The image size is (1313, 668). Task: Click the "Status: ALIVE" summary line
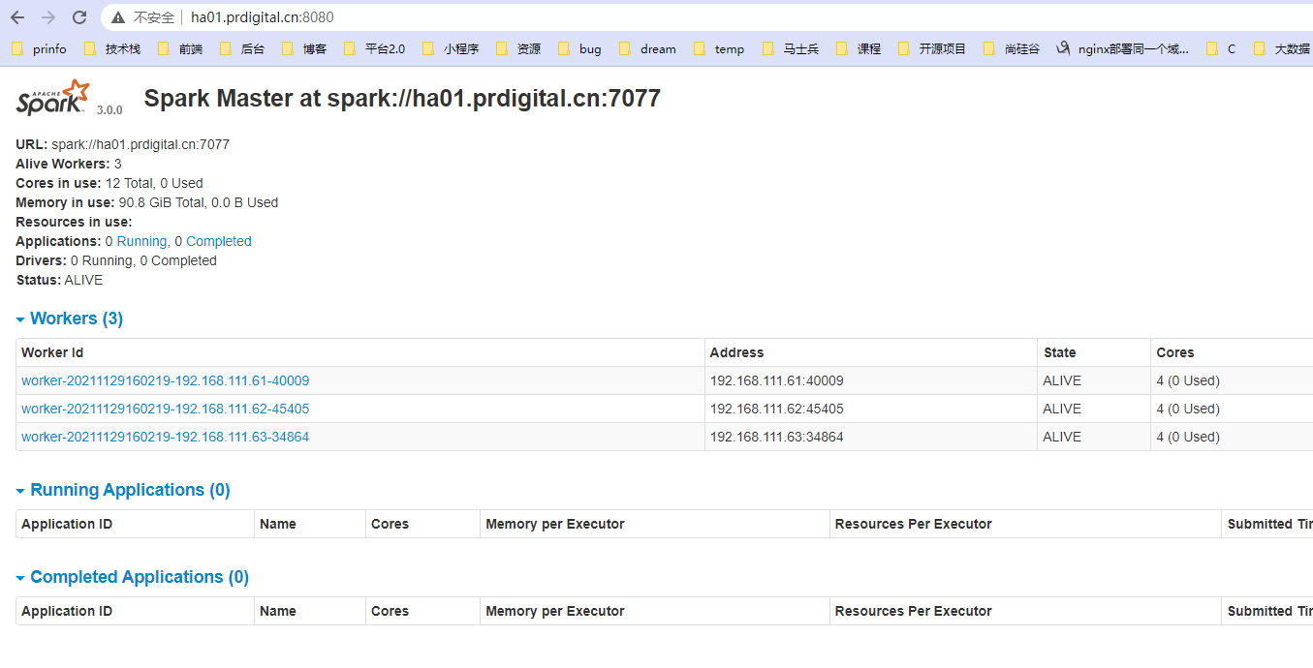(x=59, y=280)
